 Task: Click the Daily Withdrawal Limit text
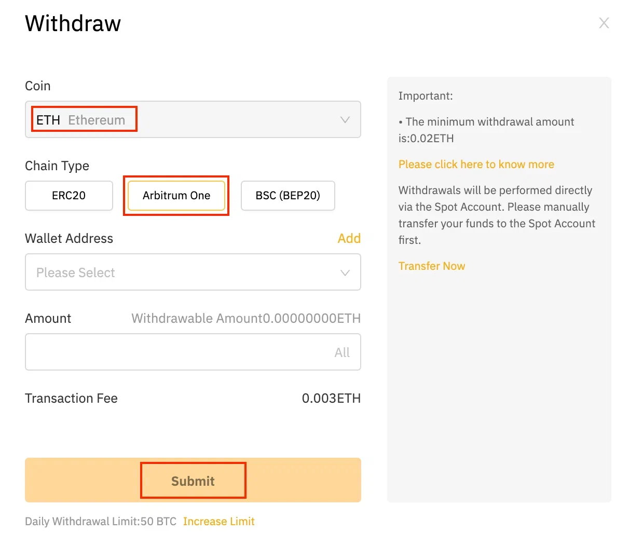pyautogui.click(x=100, y=521)
